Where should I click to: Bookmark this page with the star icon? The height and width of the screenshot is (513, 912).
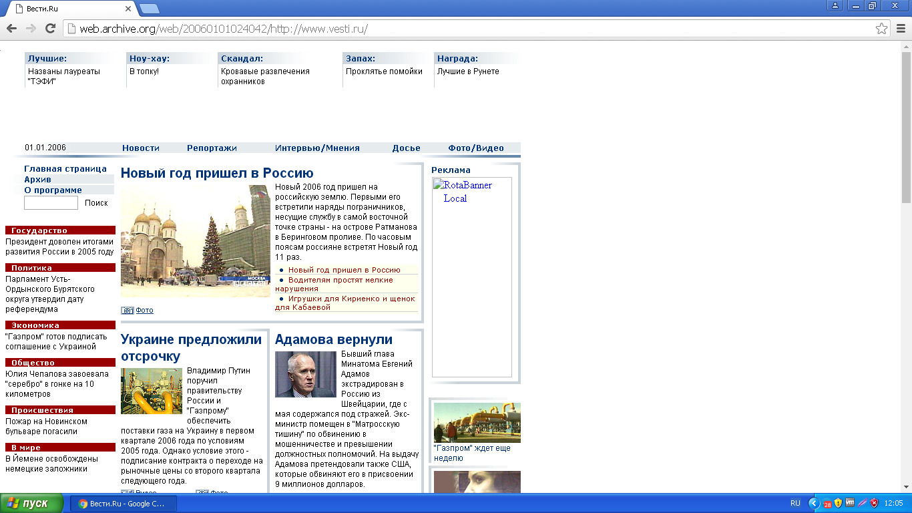[x=882, y=29]
